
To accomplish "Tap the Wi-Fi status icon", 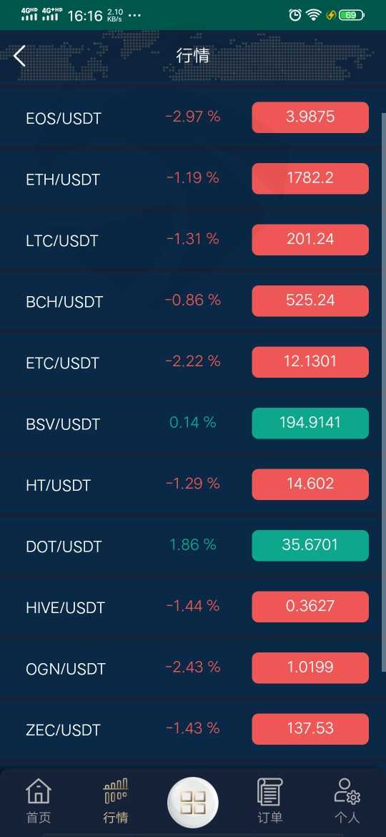I will pos(313,15).
